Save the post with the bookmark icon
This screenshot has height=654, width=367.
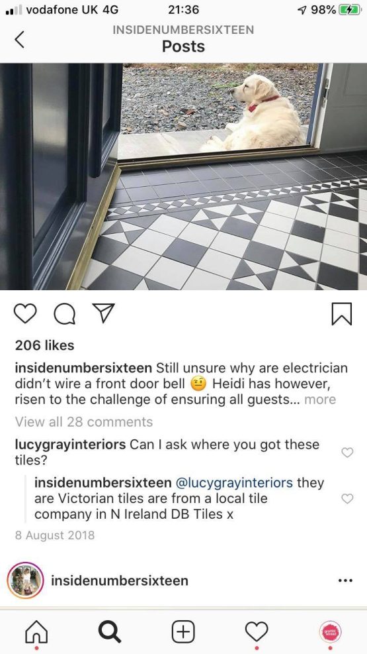pos(342,313)
